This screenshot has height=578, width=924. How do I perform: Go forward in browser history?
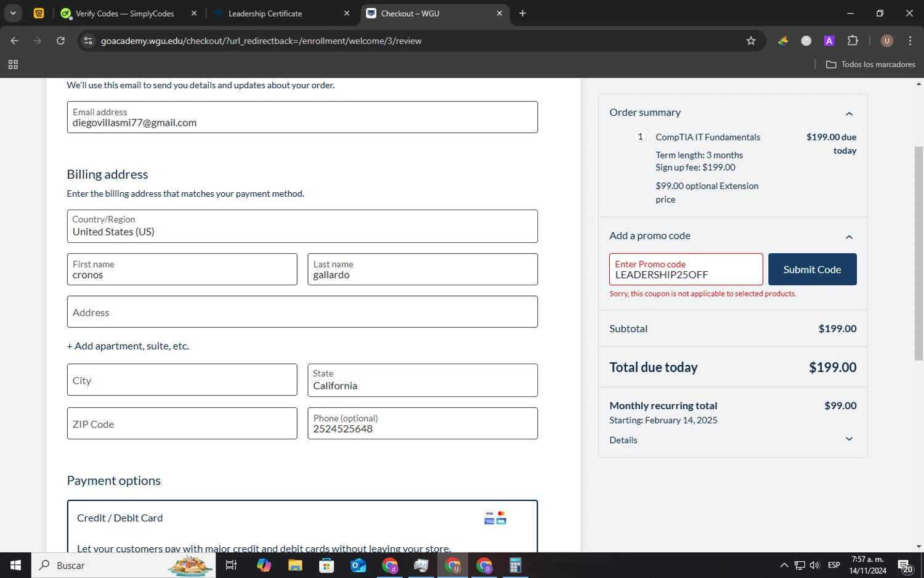[38, 41]
